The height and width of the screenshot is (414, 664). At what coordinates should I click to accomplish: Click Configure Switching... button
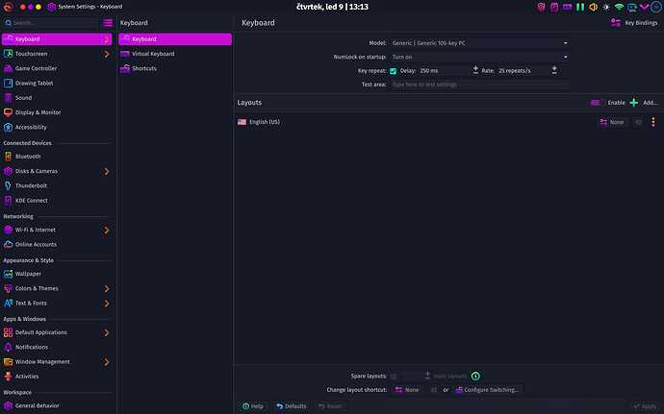(x=487, y=390)
